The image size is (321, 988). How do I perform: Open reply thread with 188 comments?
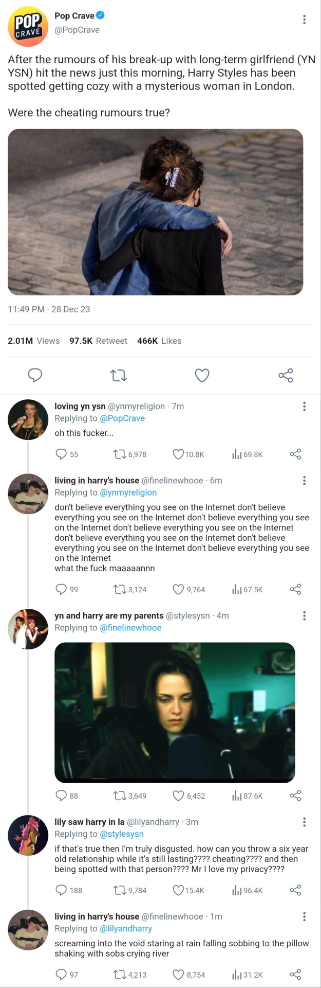tap(61, 890)
